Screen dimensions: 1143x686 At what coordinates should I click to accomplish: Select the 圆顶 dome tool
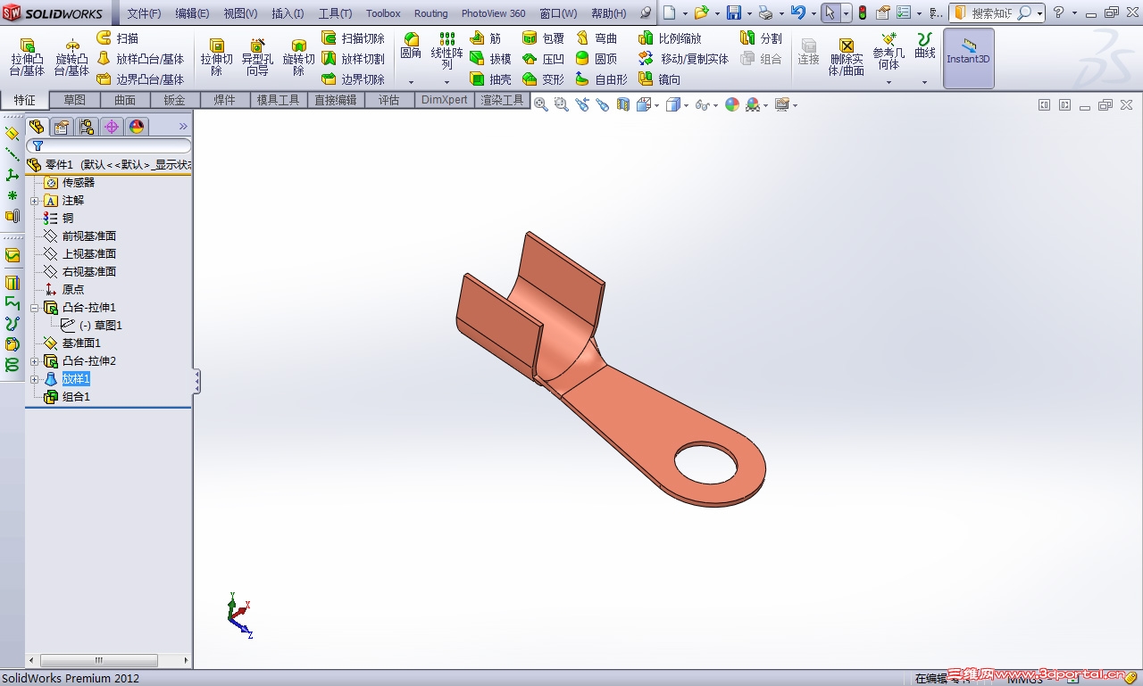click(596, 59)
